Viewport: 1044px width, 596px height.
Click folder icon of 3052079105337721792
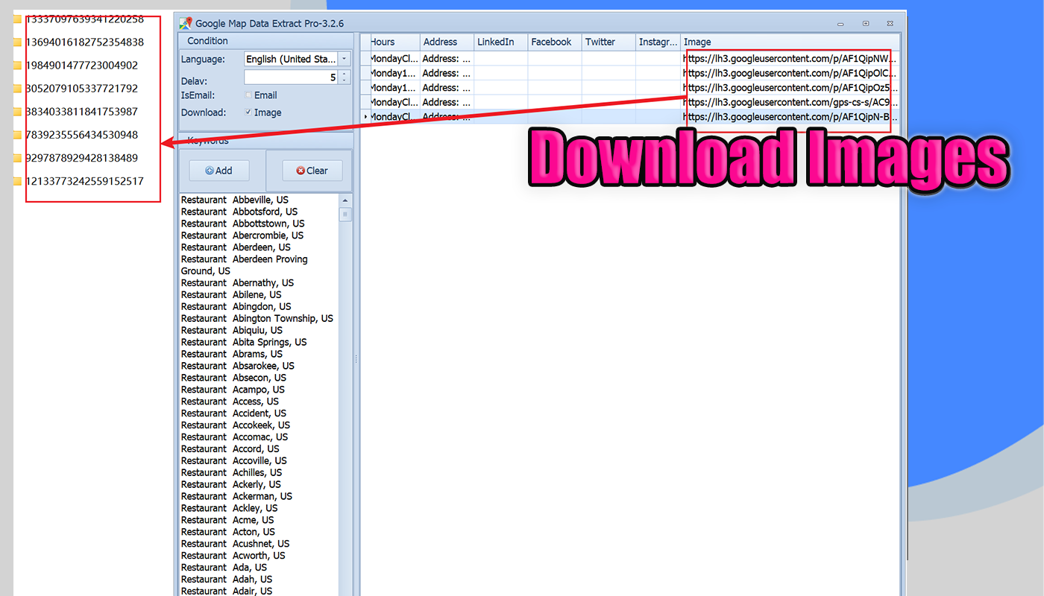(x=19, y=89)
